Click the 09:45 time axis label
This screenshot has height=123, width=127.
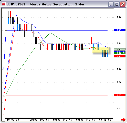click(x=45, y=120)
